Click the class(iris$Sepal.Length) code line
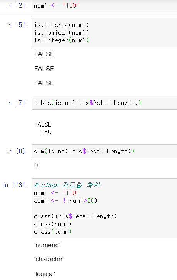Screen dimensions: 177x280 pos(75,216)
